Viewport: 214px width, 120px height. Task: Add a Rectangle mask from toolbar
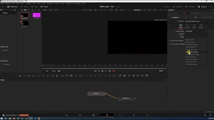[86, 76]
